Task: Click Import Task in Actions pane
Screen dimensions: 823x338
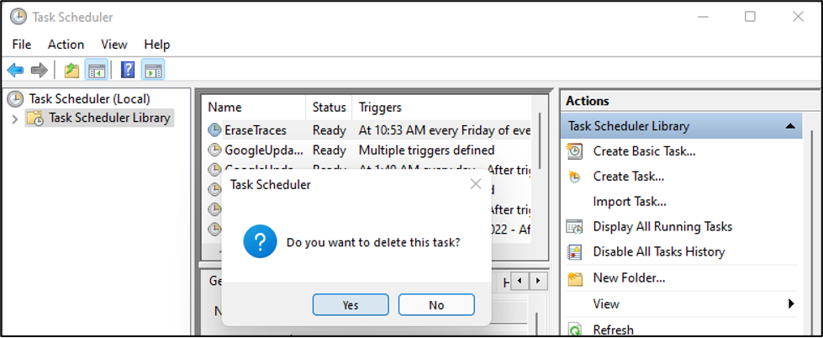Action: click(630, 202)
